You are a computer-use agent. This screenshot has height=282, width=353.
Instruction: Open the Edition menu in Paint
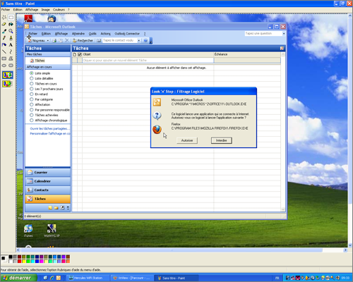point(18,10)
